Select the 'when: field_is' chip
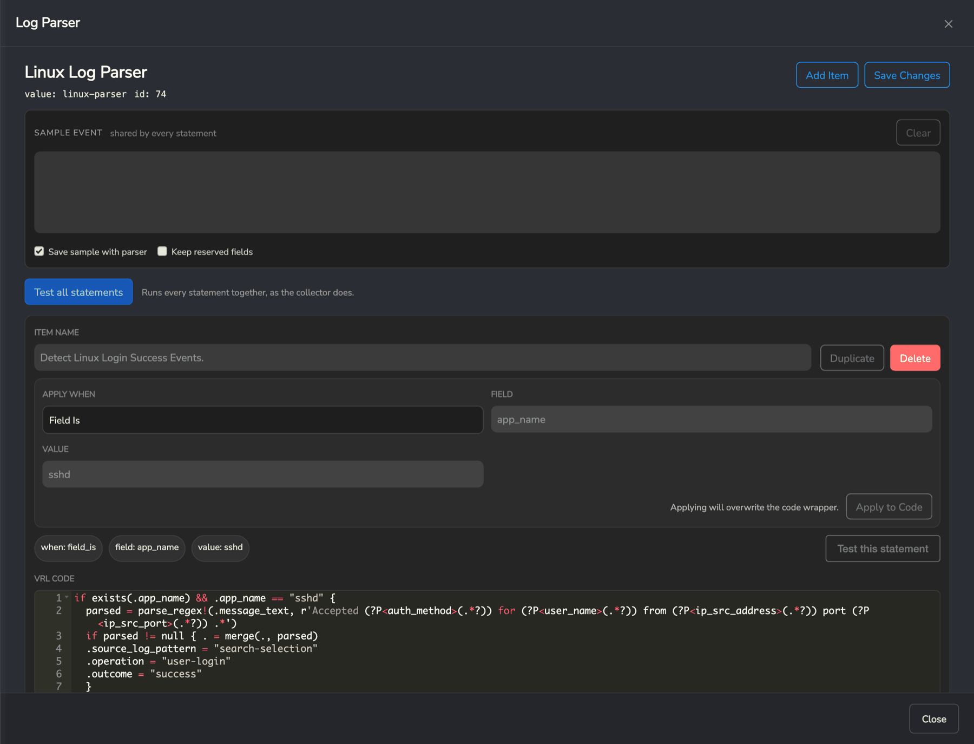The image size is (974, 744). (x=68, y=547)
